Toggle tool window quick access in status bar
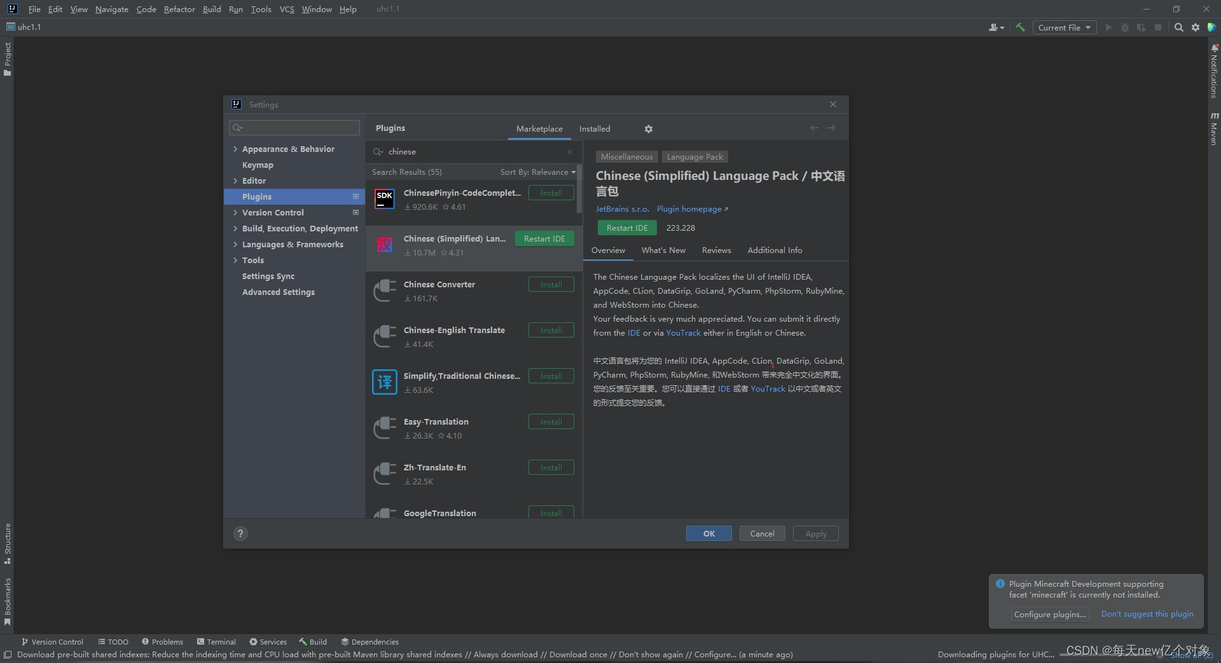Screen dimensions: 1221x663 click(x=8, y=655)
